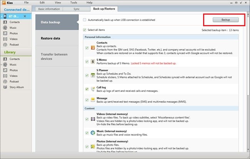Click the S Planner calendar icon
Image resolution: width=250 pixels, height=159 pixels.
93,75
